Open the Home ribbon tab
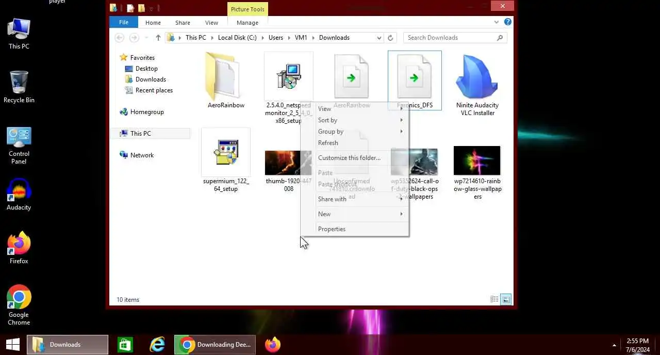The height and width of the screenshot is (355, 660). click(x=153, y=23)
